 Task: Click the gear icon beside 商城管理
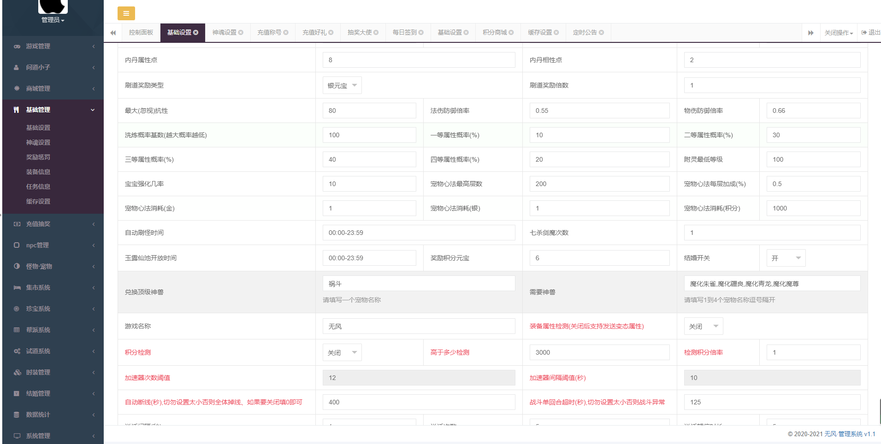pyautogui.click(x=17, y=88)
